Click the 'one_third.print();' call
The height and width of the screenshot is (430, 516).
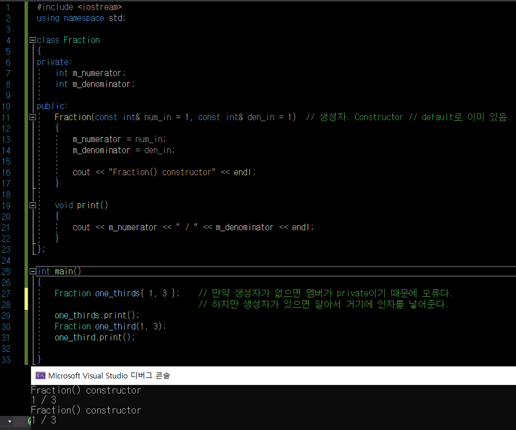[95, 337]
